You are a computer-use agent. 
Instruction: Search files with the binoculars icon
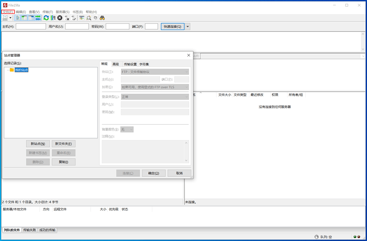click(102, 18)
